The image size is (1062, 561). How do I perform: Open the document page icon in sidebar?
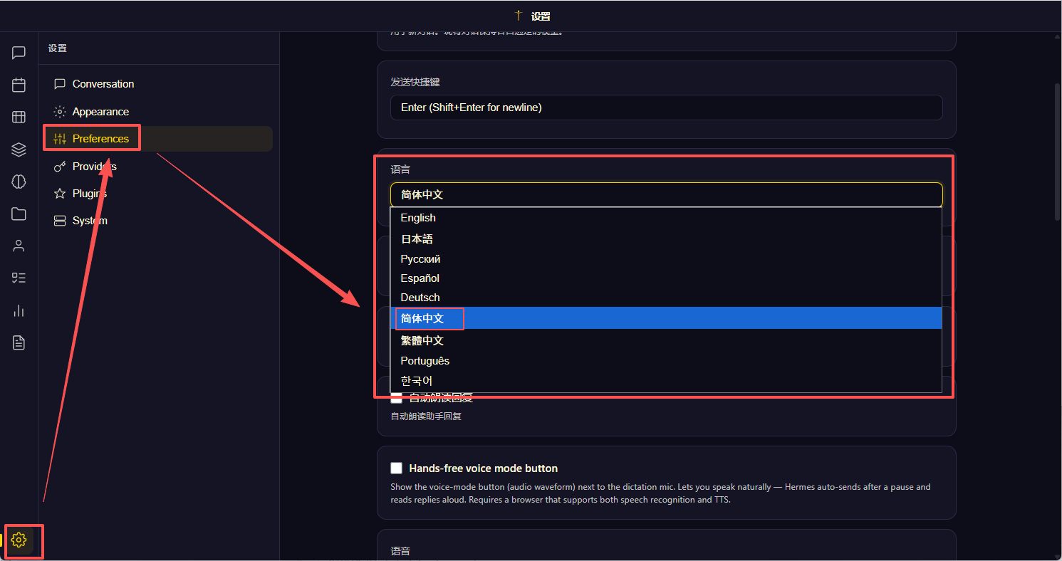click(x=19, y=343)
